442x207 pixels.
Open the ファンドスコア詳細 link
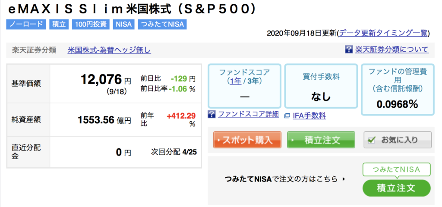[x=248, y=114]
